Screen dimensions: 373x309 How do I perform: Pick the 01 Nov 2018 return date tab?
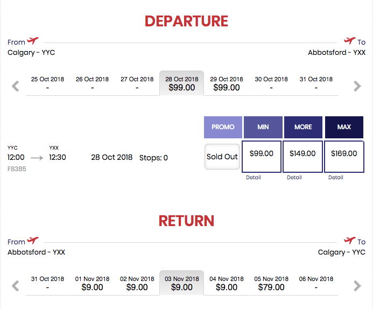(x=92, y=283)
